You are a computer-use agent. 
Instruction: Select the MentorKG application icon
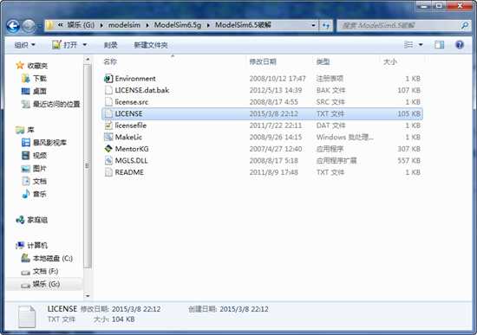(x=108, y=149)
